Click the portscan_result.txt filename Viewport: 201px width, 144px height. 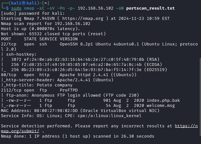point(151,8)
